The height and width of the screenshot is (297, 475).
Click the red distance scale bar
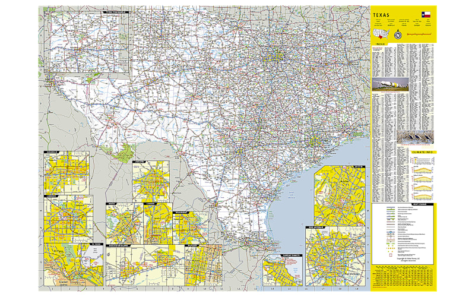pyautogui.click(x=420, y=35)
